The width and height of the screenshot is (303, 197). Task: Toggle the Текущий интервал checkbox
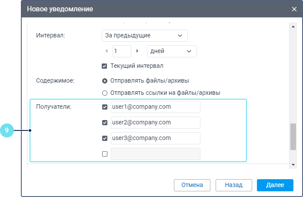(x=104, y=66)
